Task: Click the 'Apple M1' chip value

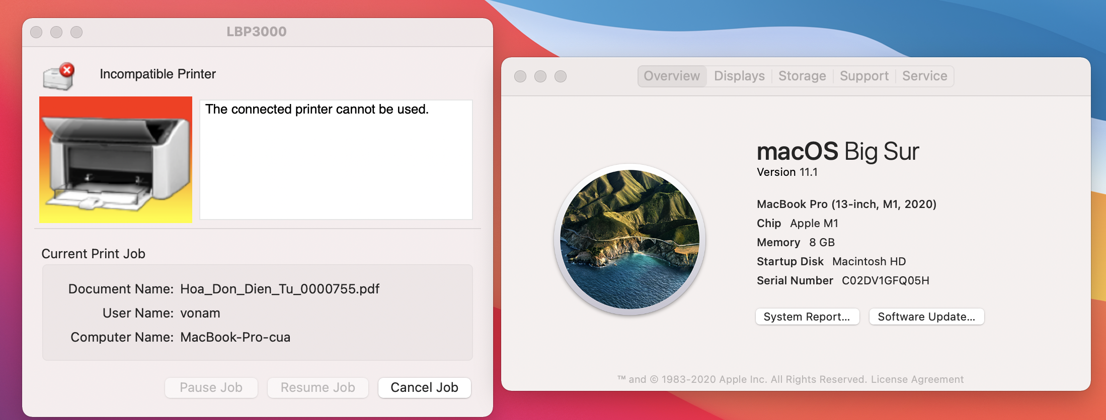Action: 814,223
